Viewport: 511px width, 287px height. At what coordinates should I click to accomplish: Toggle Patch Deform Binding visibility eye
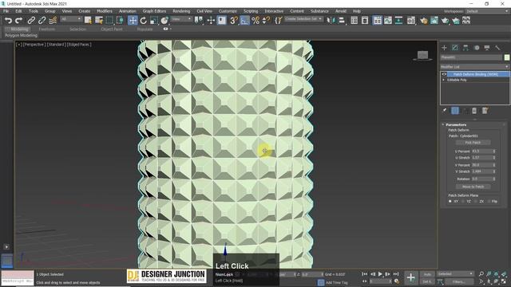(444, 74)
